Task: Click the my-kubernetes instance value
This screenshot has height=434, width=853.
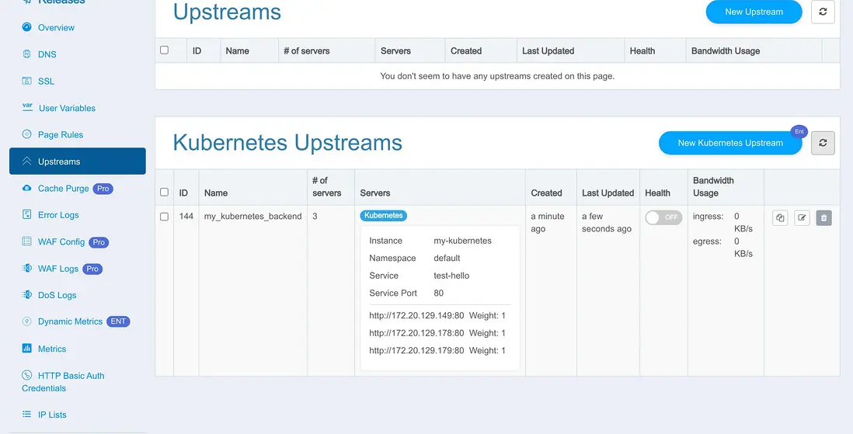Action: [x=462, y=241]
